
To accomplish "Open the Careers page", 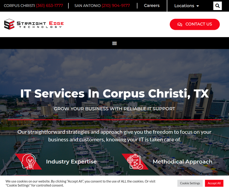I will pos(152,5).
